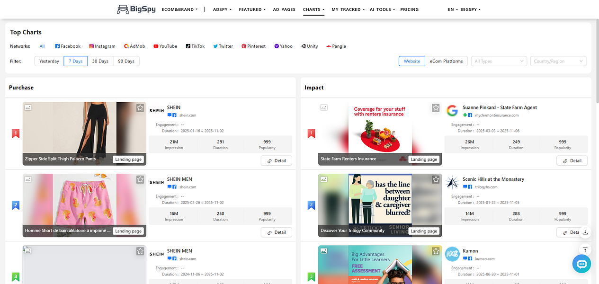599x284 pixels.
Task: Star the State Farm renters insurance ad
Action: 436,108
